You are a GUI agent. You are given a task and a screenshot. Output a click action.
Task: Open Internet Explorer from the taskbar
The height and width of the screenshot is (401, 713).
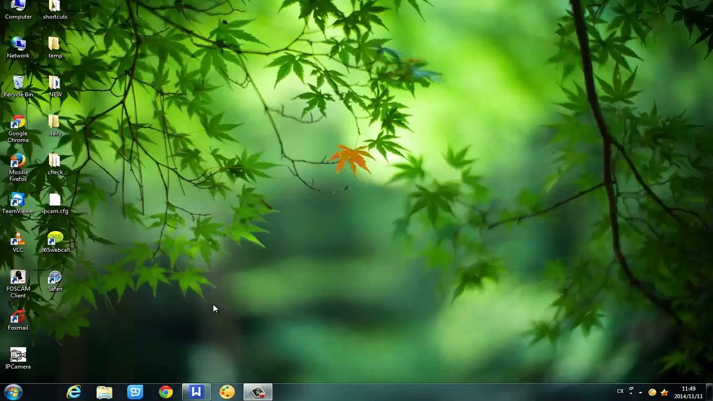(74, 392)
